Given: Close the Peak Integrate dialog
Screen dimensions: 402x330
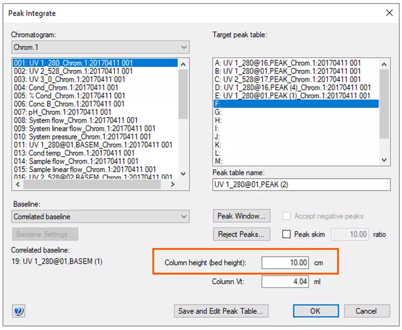Looking at the screenshot, I should coord(389,13).
